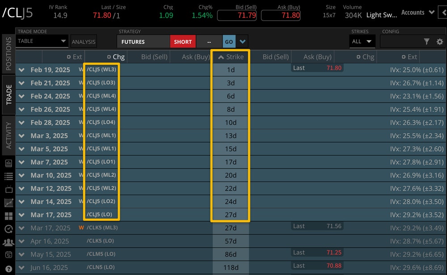The width and height of the screenshot is (447, 275).
Task: Open the Accounts dropdown menu
Action: 417,13
